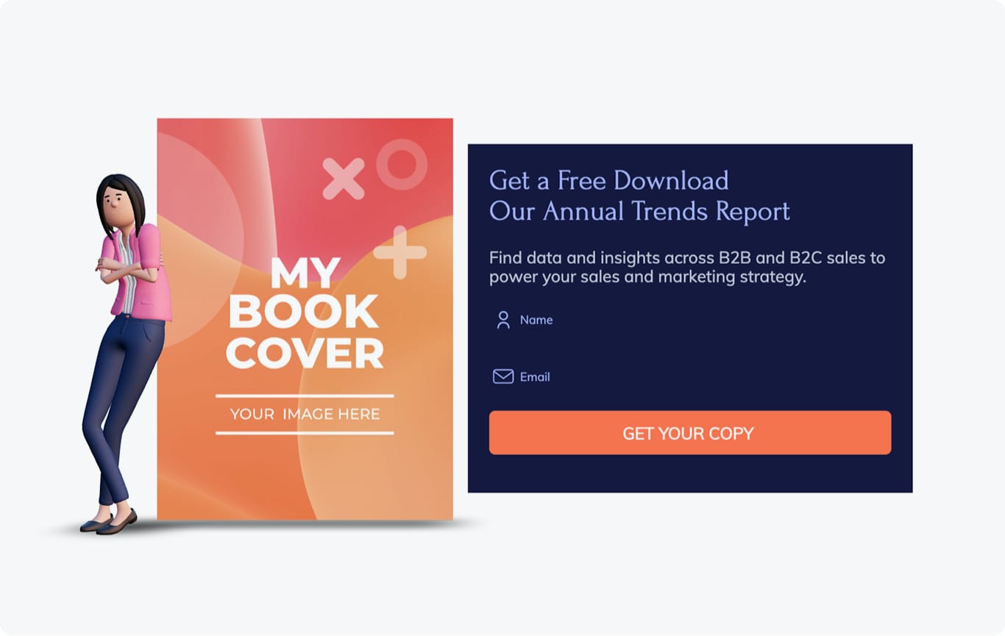Click the plus symbol on book cover
The height and width of the screenshot is (636, 1005).
click(x=399, y=253)
